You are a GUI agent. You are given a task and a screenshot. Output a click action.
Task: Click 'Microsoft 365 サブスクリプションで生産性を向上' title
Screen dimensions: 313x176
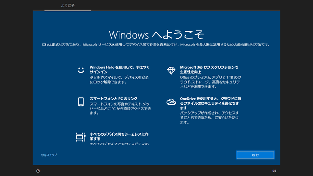(x=209, y=69)
